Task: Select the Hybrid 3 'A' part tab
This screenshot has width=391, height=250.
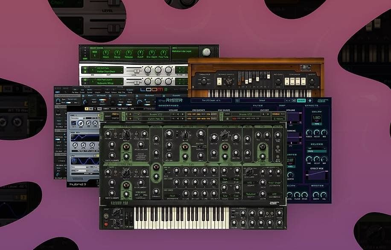Action: click(87, 109)
